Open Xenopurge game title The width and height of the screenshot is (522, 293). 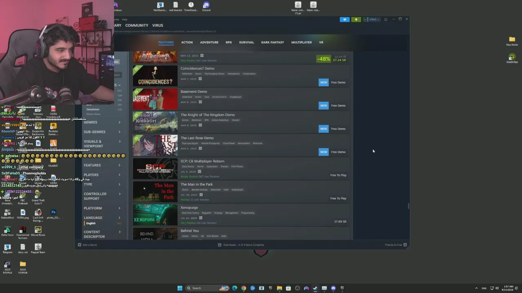[189, 208]
